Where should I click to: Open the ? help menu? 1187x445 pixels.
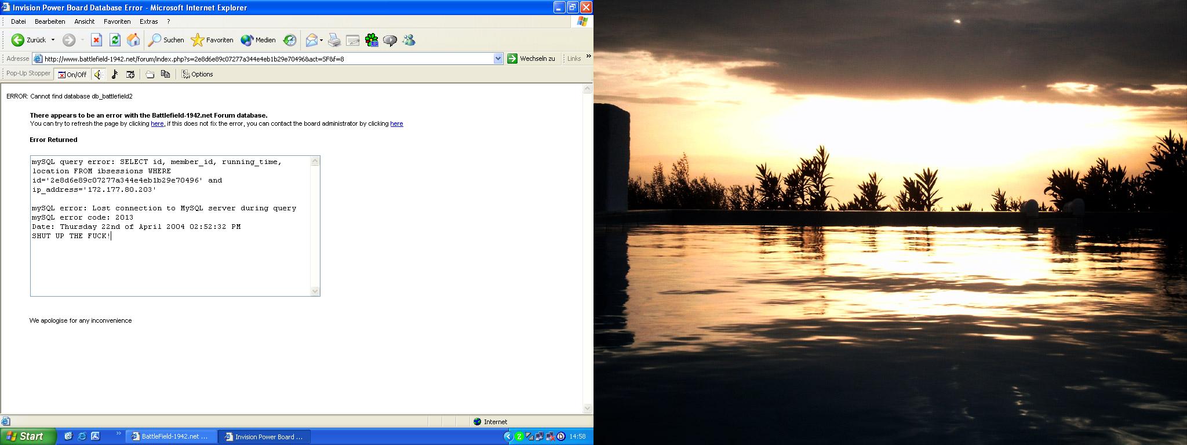point(169,21)
